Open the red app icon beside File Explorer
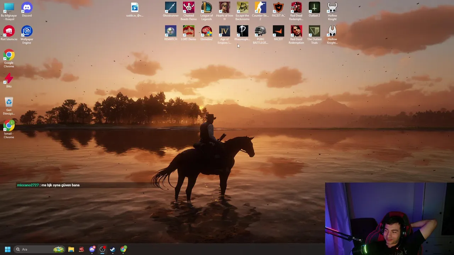The height and width of the screenshot is (255, 454). [82, 249]
